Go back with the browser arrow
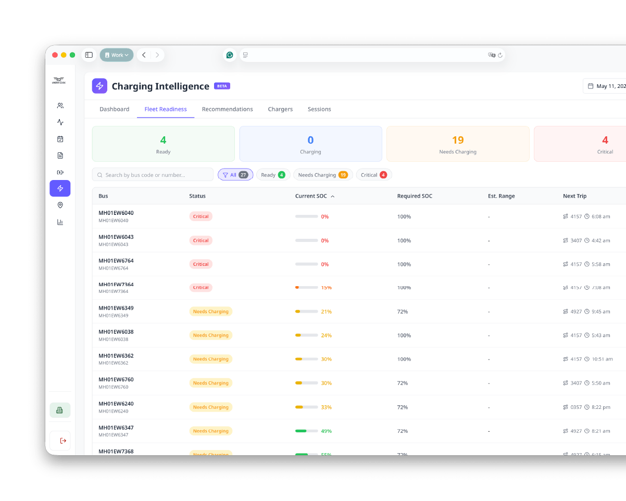 click(x=144, y=55)
